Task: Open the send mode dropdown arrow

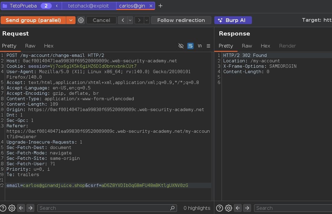Action: (71, 20)
